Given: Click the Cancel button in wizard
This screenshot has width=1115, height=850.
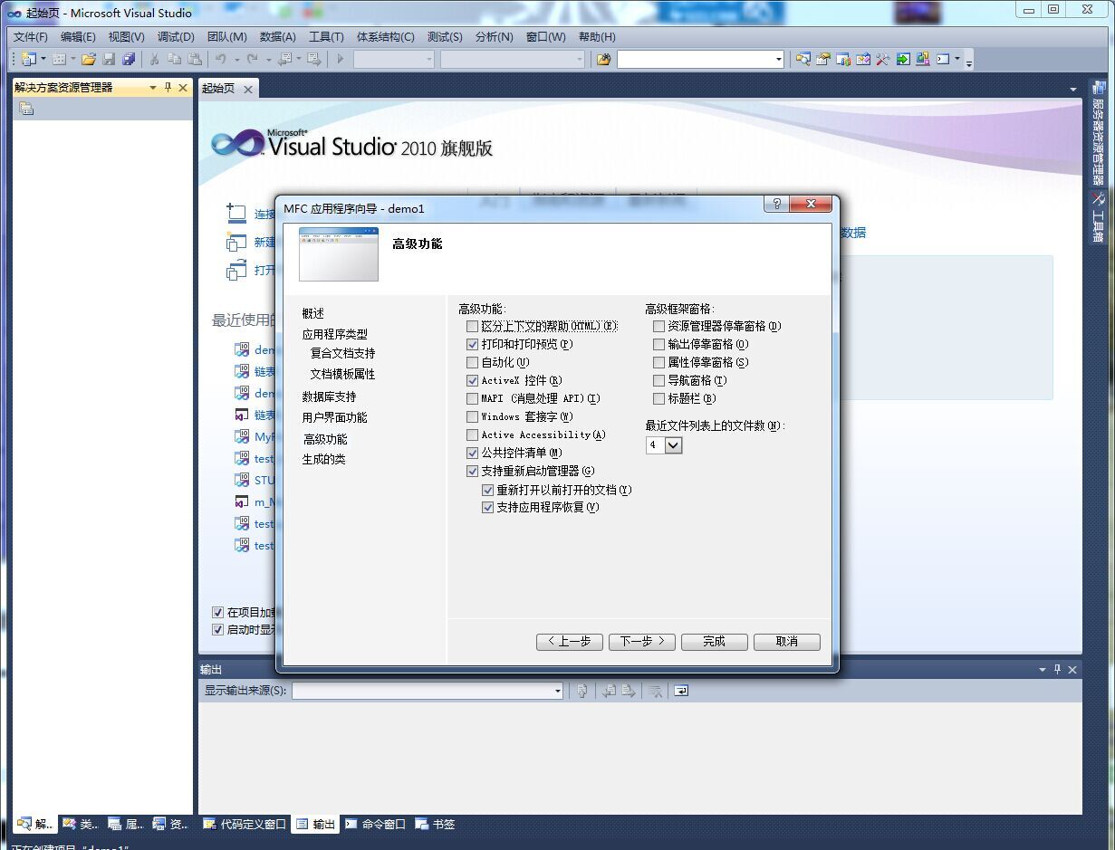Looking at the screenshot, I should 787,641.
